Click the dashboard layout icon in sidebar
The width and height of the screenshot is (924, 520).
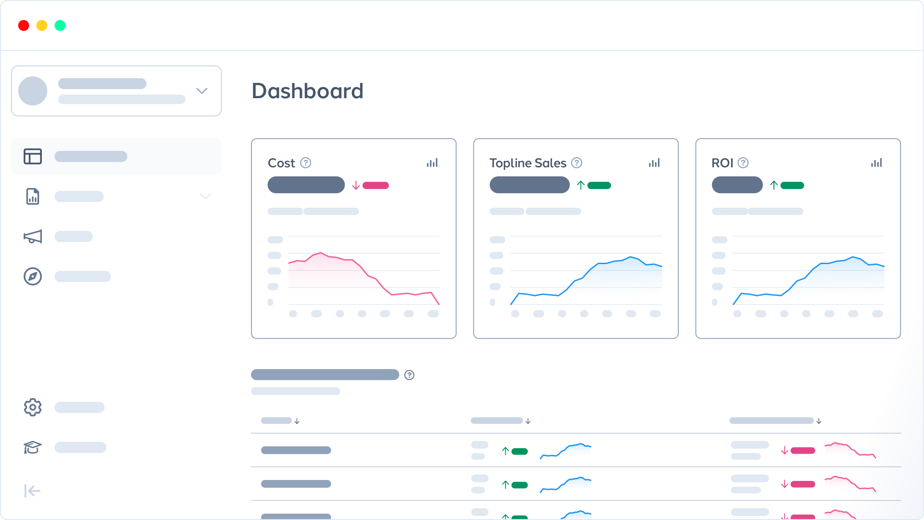click(x=33, y=156)
